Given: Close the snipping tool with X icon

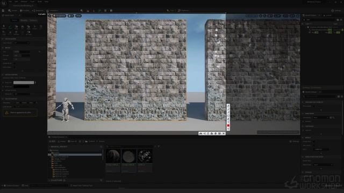Looking at the screenshot, I should point(224,133).
